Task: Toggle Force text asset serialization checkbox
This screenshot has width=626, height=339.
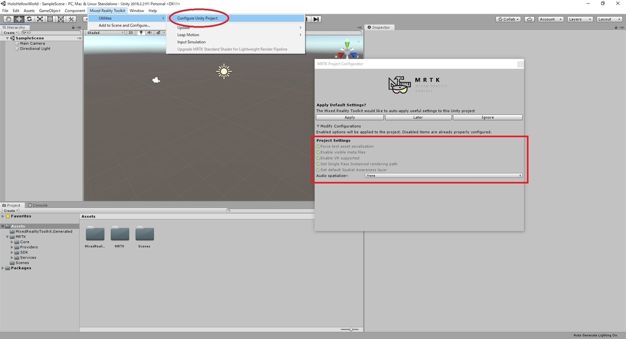Action: coord(318,147)
